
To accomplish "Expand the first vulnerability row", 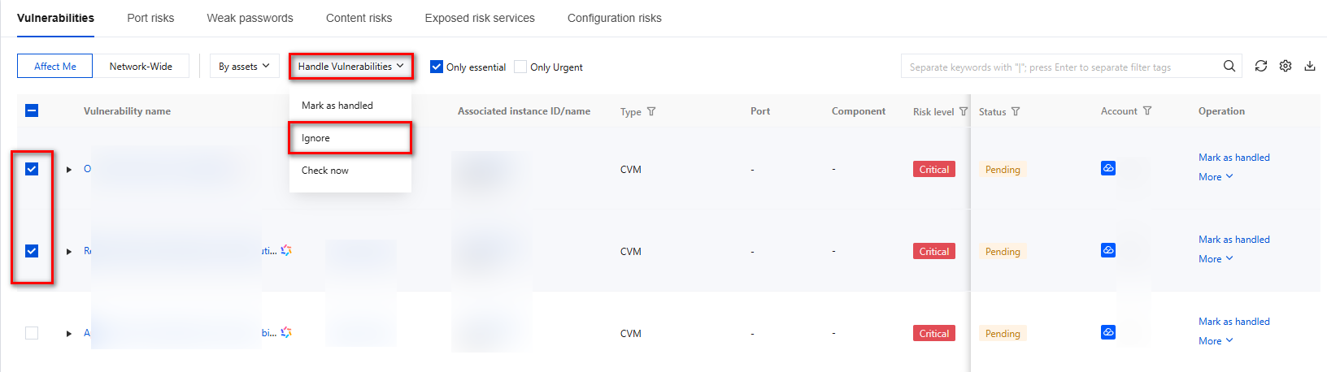I will 69,170.
